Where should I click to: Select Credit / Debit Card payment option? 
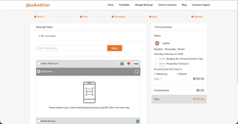coord(39,63)
